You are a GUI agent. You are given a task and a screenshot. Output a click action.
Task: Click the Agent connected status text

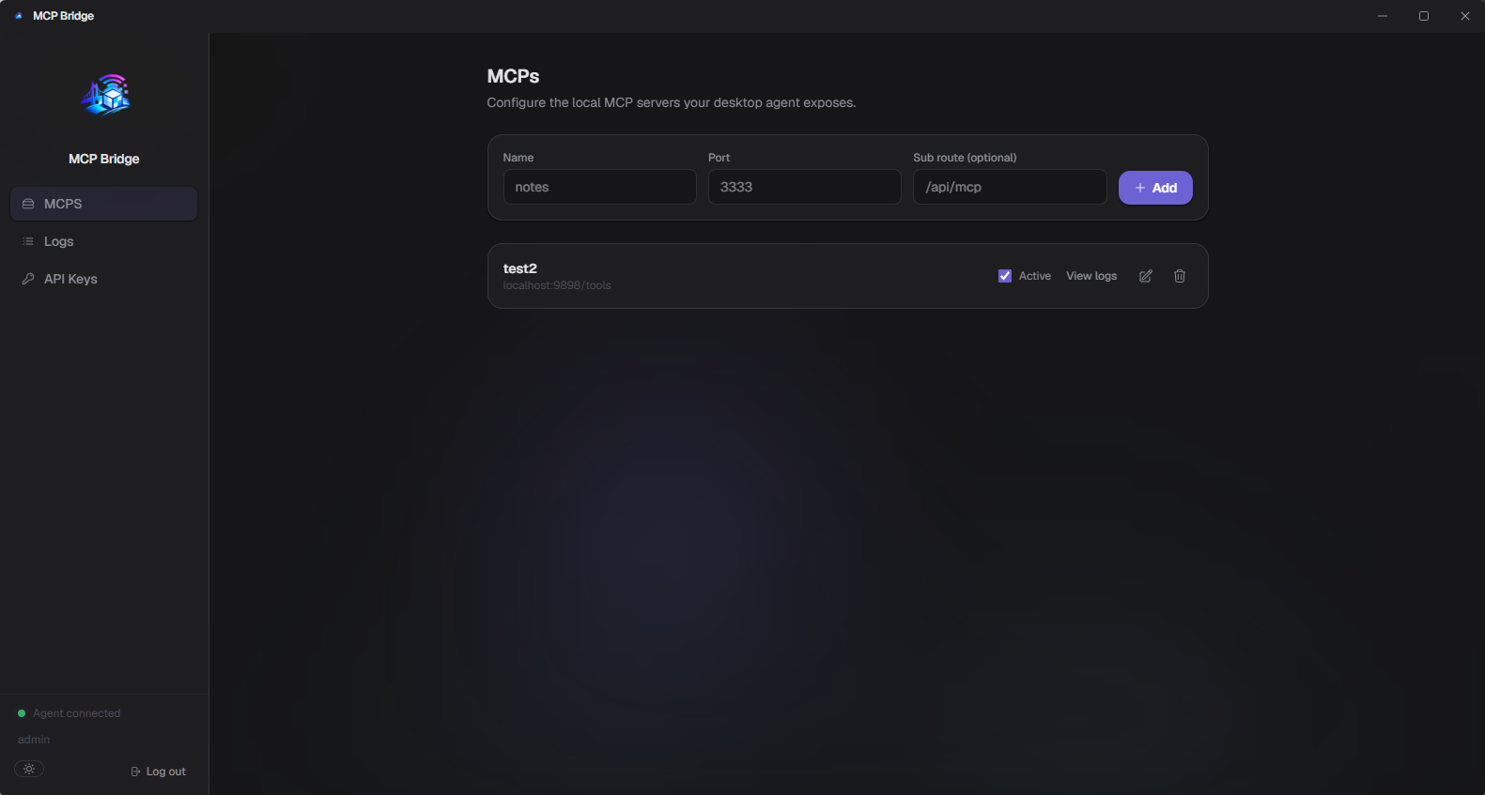tap(76, 713)
